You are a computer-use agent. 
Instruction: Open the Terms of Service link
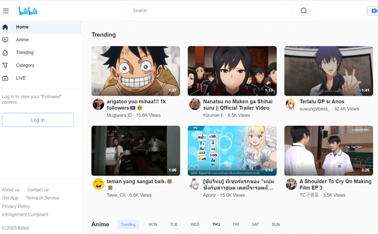click(42, 198)
